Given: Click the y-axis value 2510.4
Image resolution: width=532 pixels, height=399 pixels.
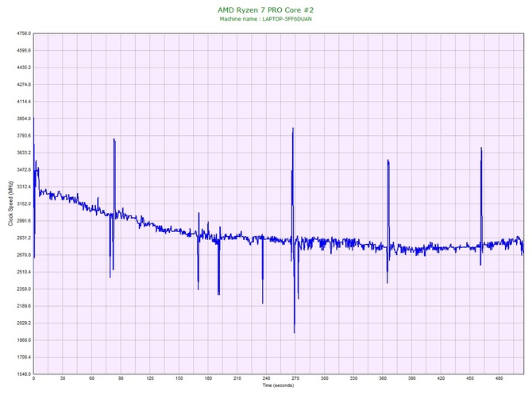Looking at the screenshot, I should coord(24,272).
